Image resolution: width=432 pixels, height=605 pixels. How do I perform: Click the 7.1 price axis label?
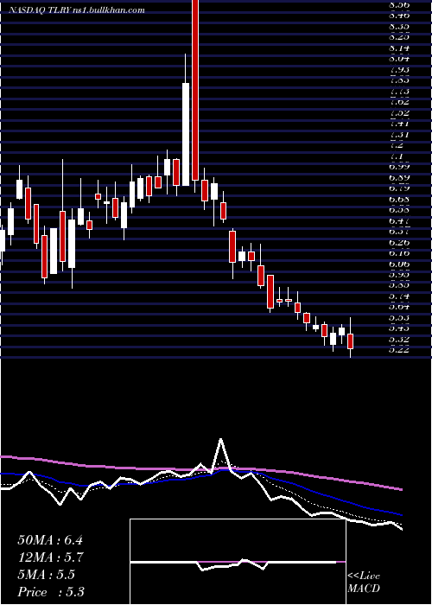[x=397, y=156]
